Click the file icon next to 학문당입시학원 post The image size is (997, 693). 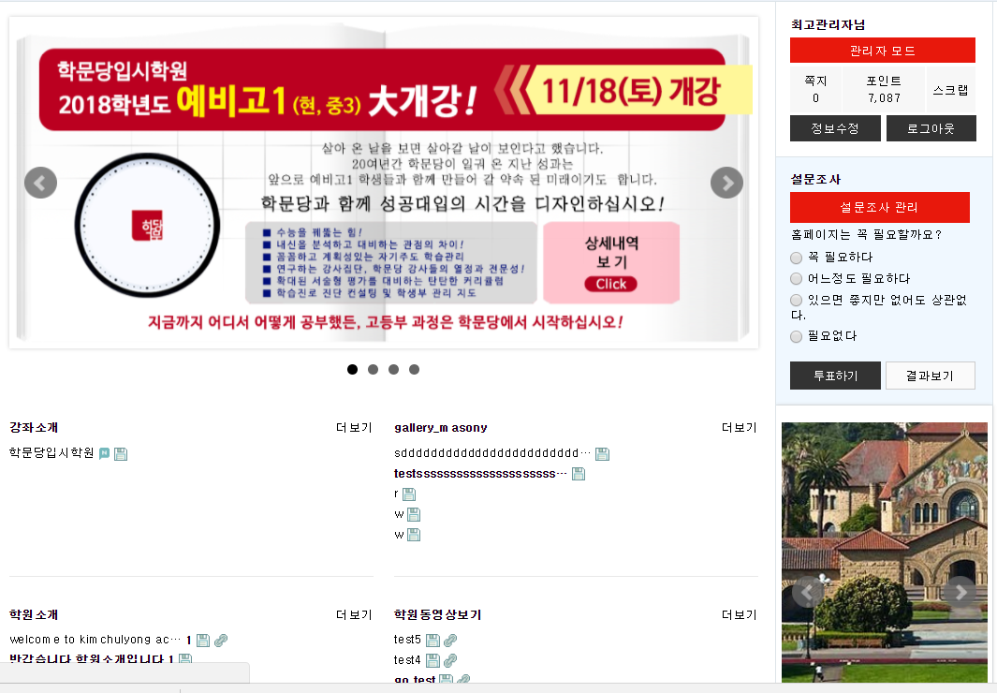[121, 453]
